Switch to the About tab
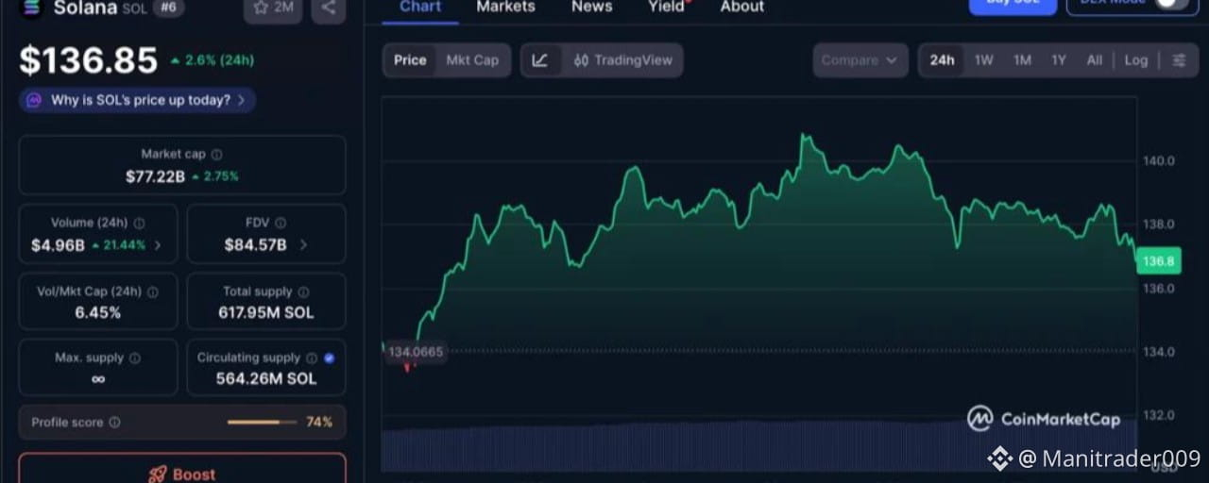 click(x=742, y=7)
